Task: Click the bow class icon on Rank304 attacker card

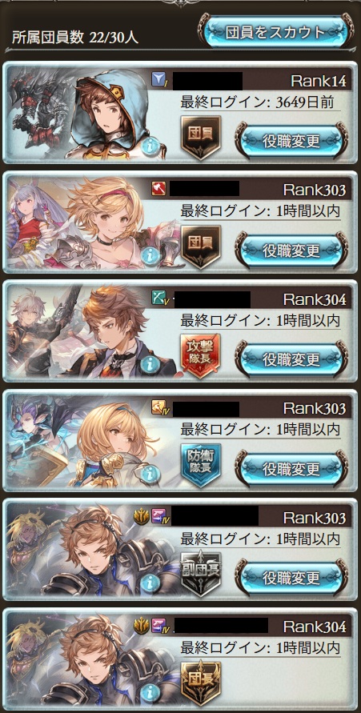Action: click(x=158, y=298)
